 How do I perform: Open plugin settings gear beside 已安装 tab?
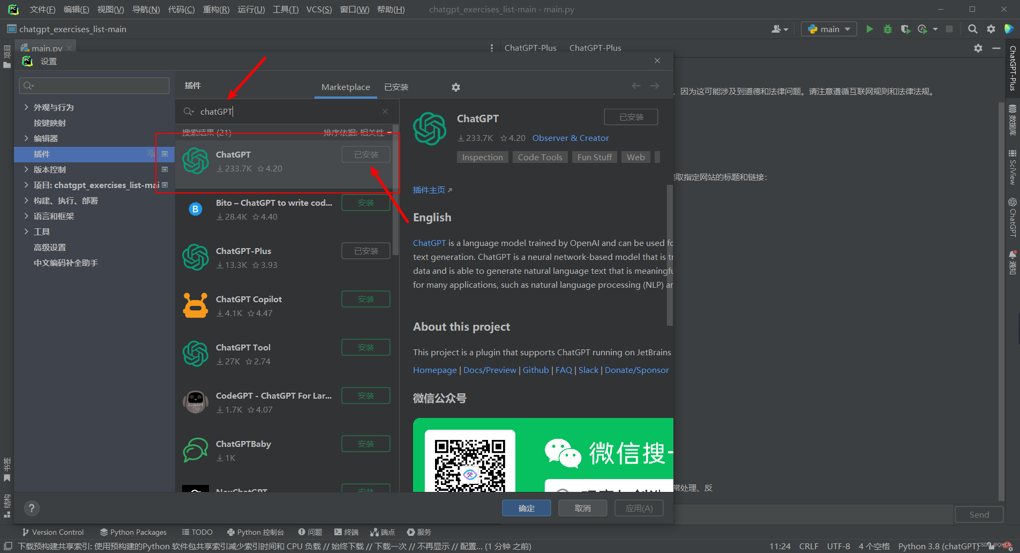click(x=456, y=87)
